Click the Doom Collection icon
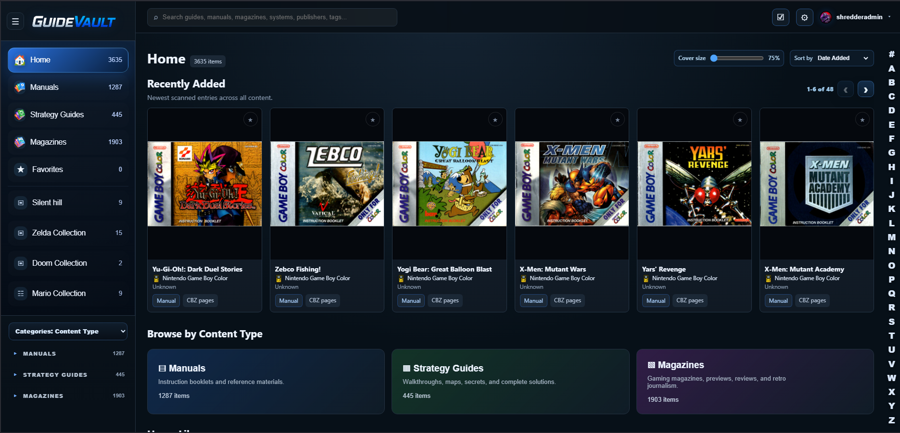This screenshot has width=900, height=433. click(21, 263)
